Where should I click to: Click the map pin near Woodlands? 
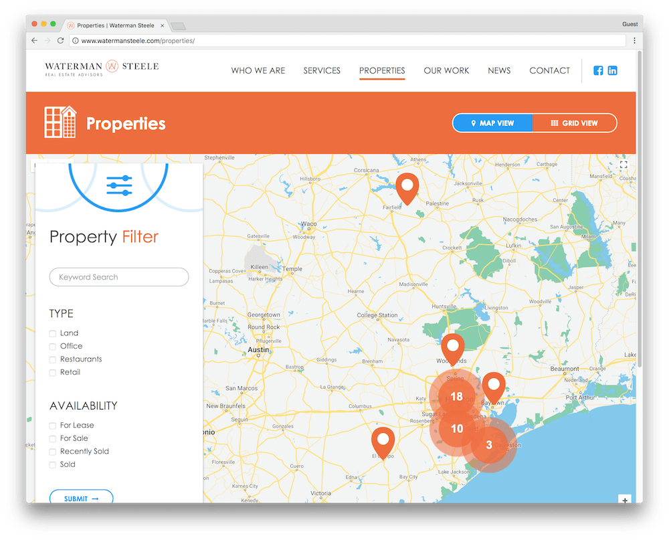[x=453, y=349]
